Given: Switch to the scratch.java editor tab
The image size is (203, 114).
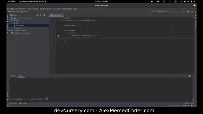Looking at the screenshot, I should 56,15.
